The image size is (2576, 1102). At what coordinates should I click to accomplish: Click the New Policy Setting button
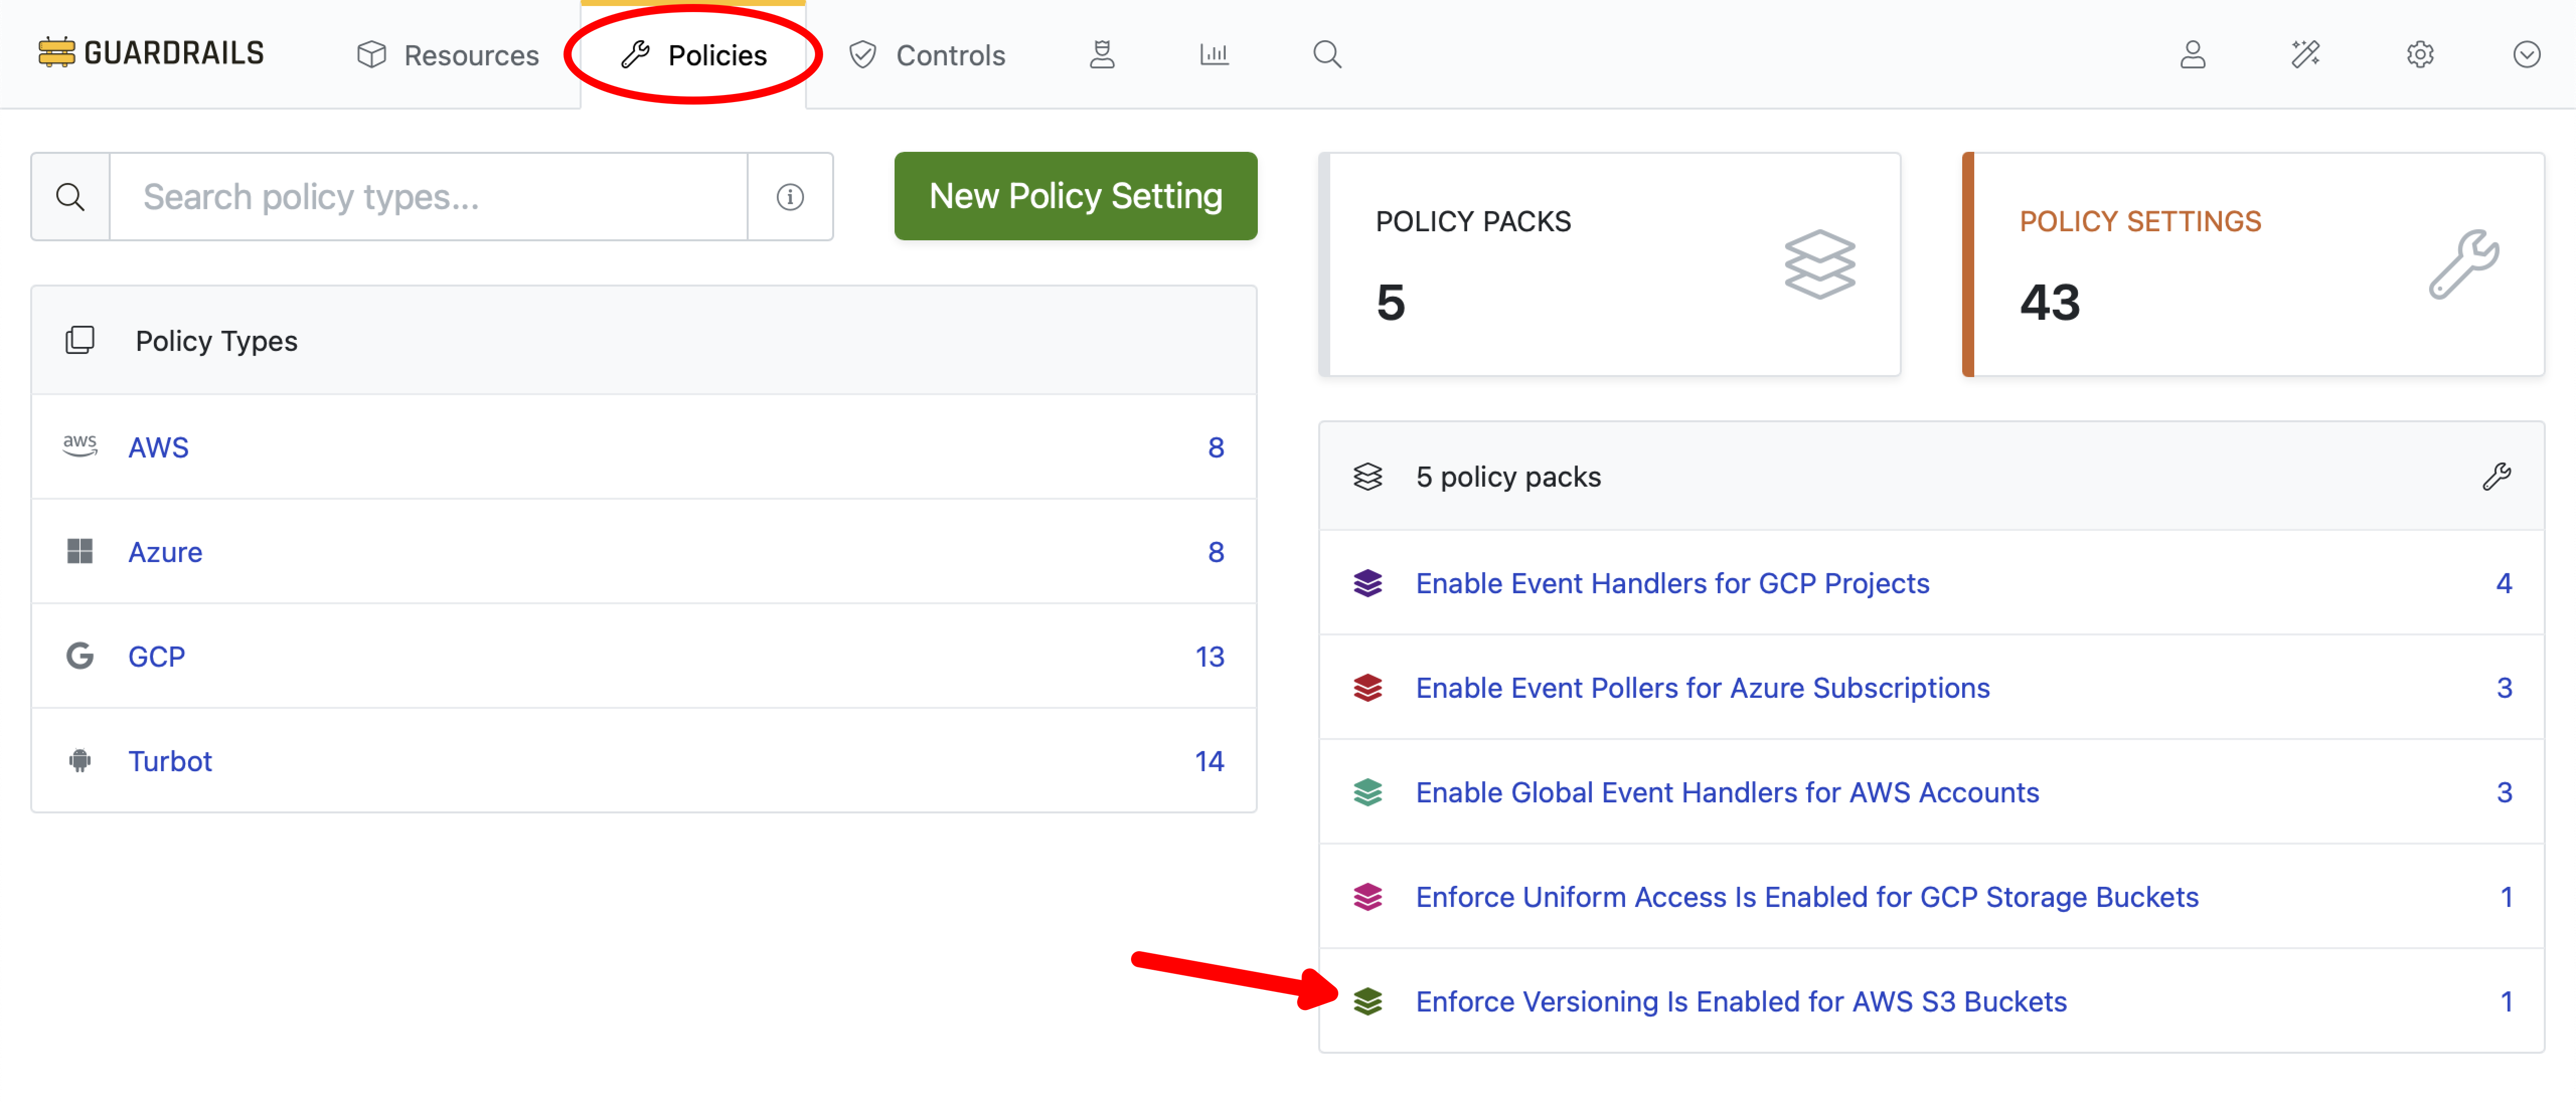pyautogui.click(x=1074, y=196)
